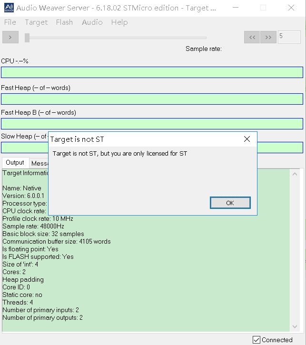Click the input field containing 5
This screenshot has height=345, width=306.
(289, 37)
